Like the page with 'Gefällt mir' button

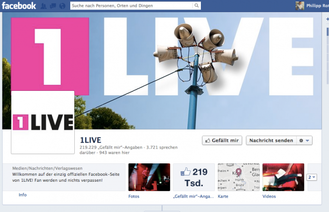click(222, 141)
